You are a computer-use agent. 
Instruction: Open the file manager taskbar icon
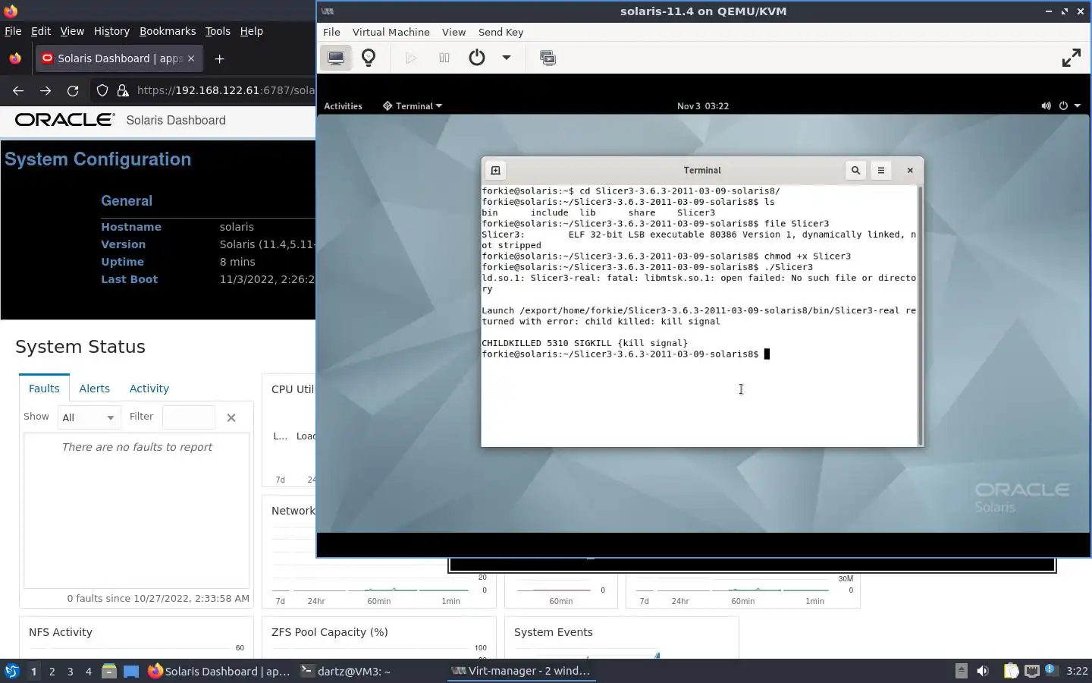pos(109,671)
